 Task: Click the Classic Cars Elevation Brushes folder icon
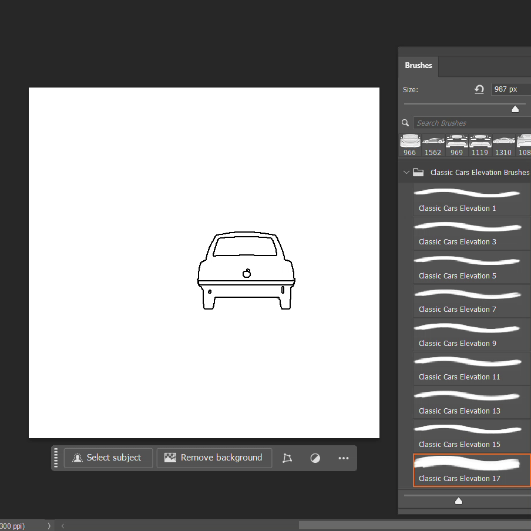tap(418, 173)
